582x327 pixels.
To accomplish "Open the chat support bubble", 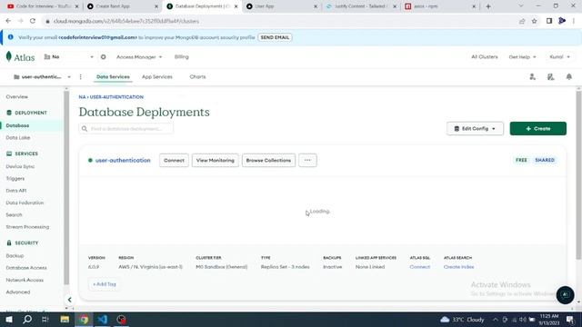I will click(x=565, y=295).
